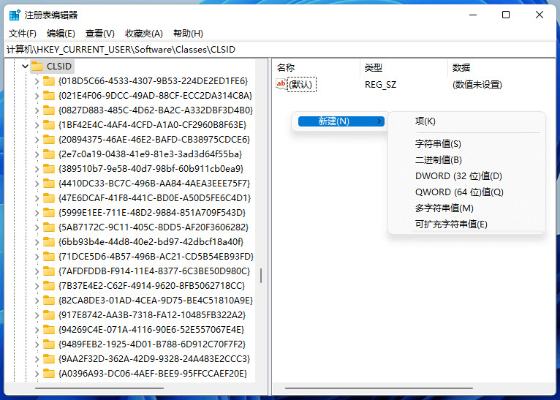
Task: Choose DWORD (32 位)值(D) from submenu
Action: [x=458, y=176]
